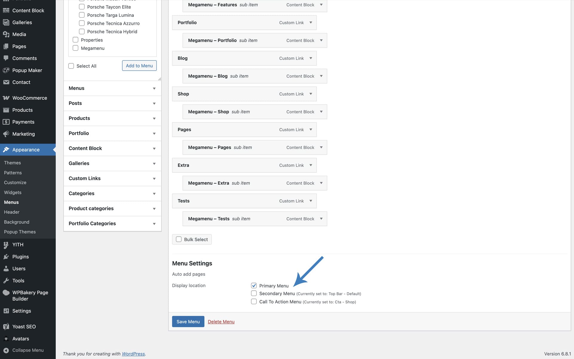Click the Collapse Menu arrow icon
Viewport: 574px width, 359px height.
(6, 350)
